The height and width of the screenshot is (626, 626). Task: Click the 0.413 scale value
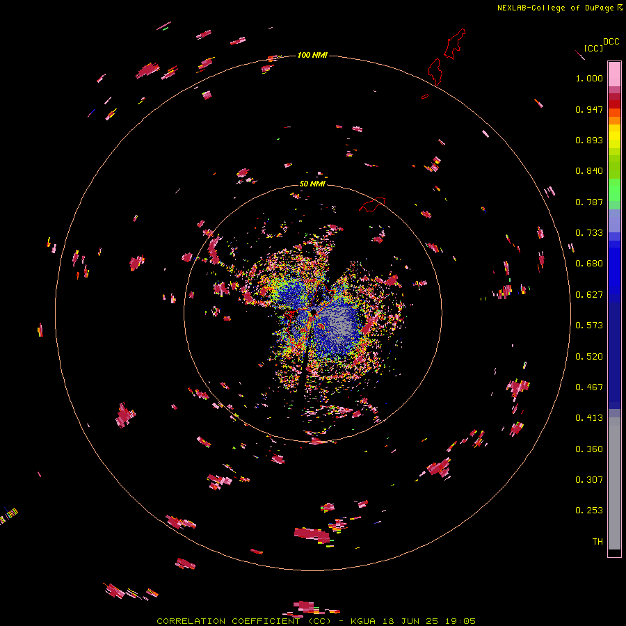(589, 418)
